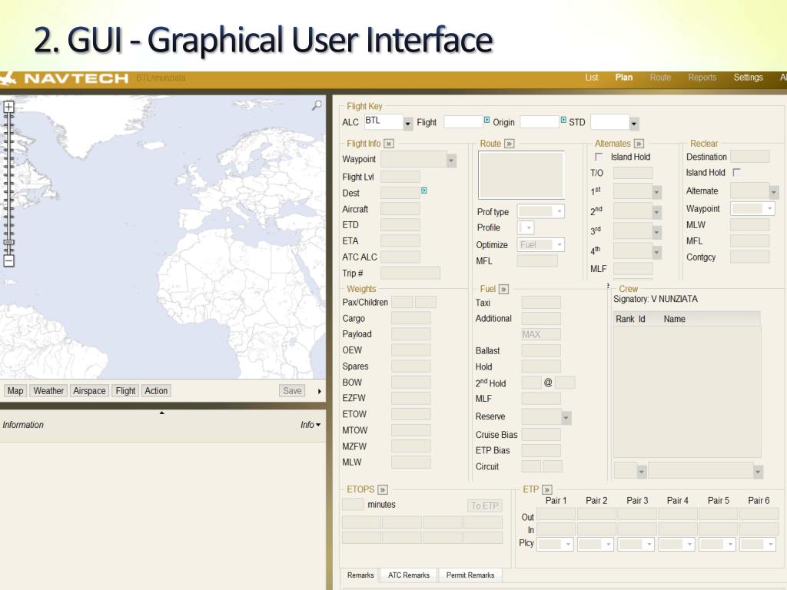
Task: Click the Route text box
Action: tap(521, 174)
